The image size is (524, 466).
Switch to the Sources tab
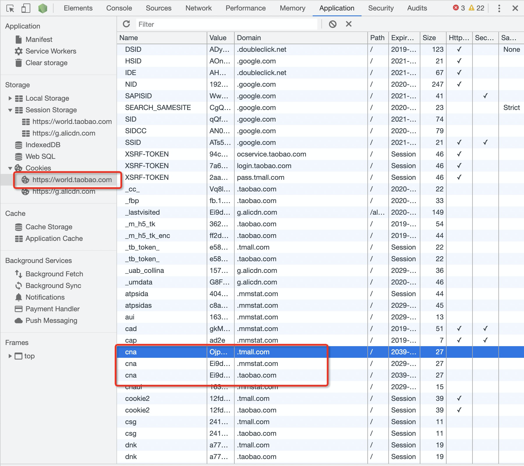click(159, 8)
